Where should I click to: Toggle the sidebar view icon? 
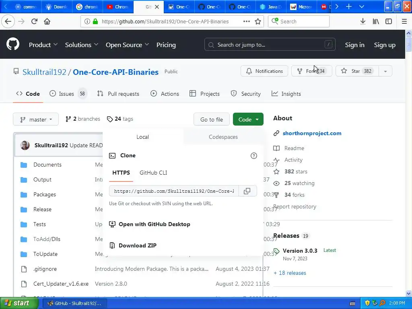389,22
